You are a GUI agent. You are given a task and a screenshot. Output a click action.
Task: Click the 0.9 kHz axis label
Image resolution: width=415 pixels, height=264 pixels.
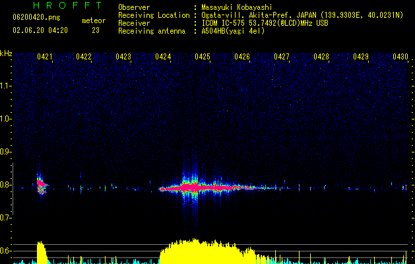point(6,152)
